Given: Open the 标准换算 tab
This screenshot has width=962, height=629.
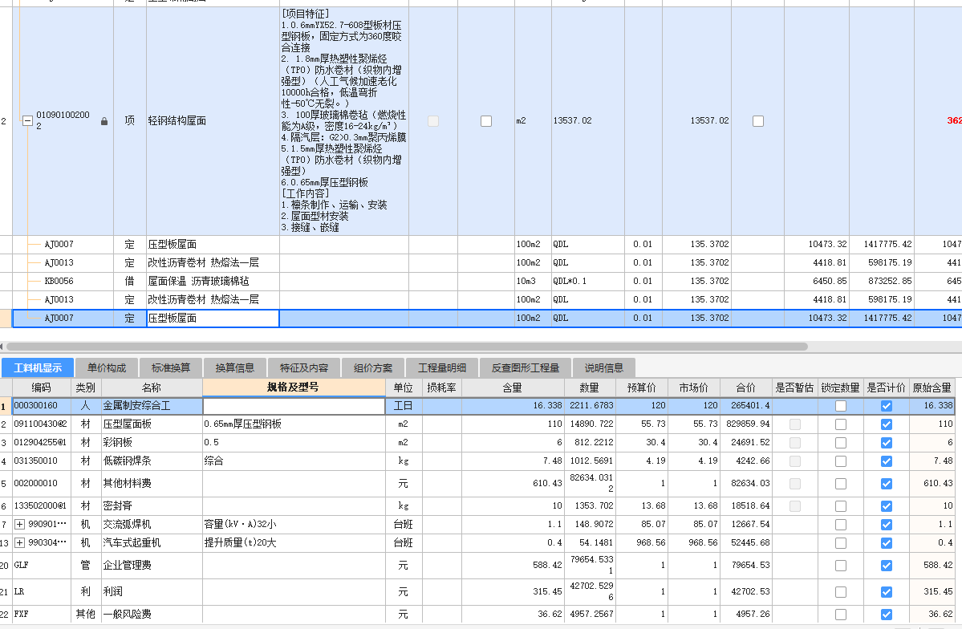Looking at the screenshot, I should (171, 368).
